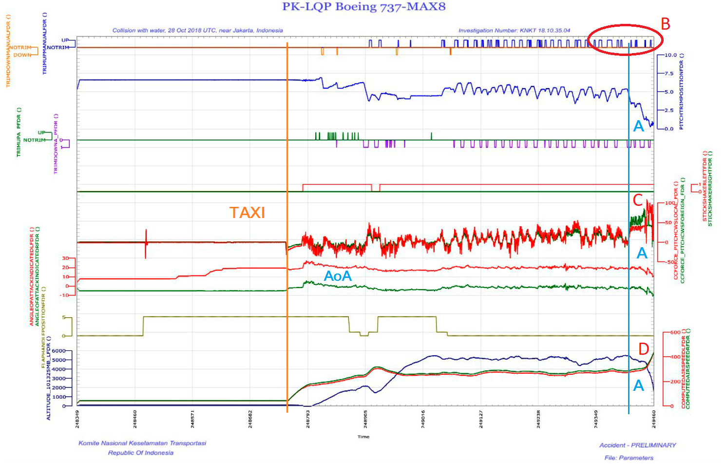Screen dimensions: 725x475
Task: Click the 4000 altitude scale value
Action: click(58, 369)
